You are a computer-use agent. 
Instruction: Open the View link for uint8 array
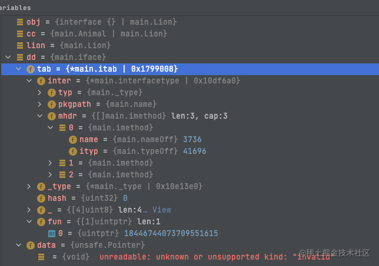click(x=161, y=210)
